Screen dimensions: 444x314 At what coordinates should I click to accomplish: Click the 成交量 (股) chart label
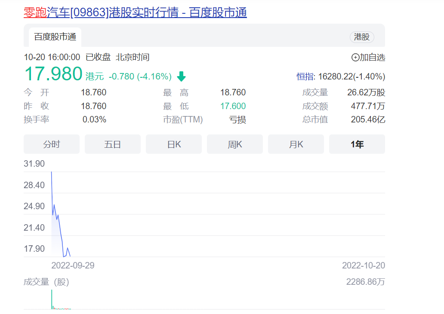46,282
